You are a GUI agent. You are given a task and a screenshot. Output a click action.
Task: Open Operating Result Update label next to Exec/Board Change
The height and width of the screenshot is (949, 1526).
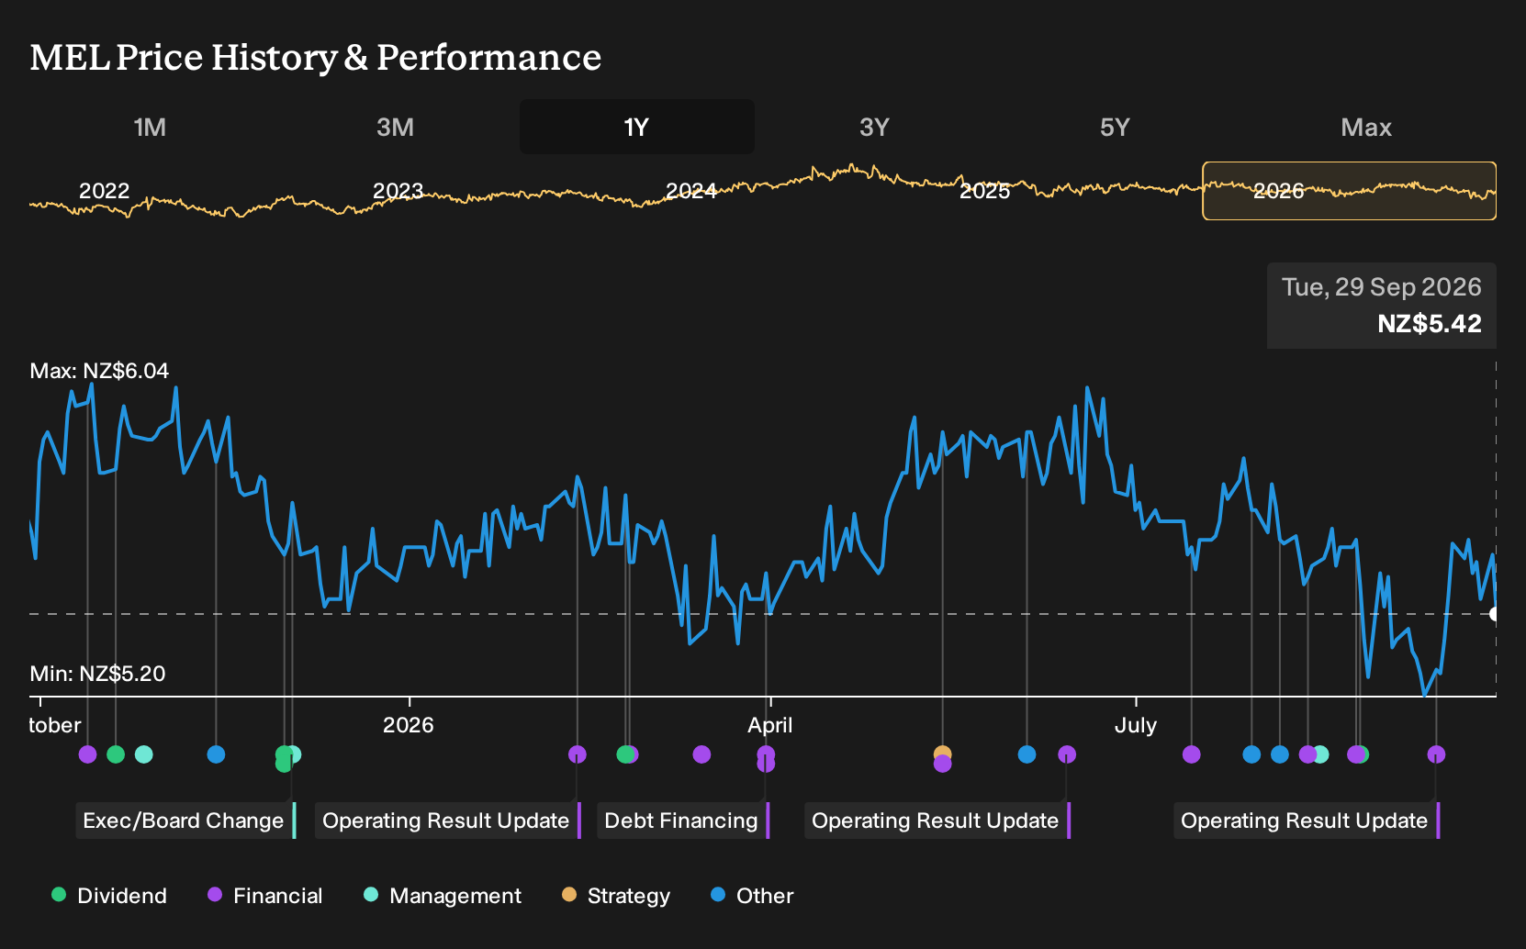click(x=448, y=821)
